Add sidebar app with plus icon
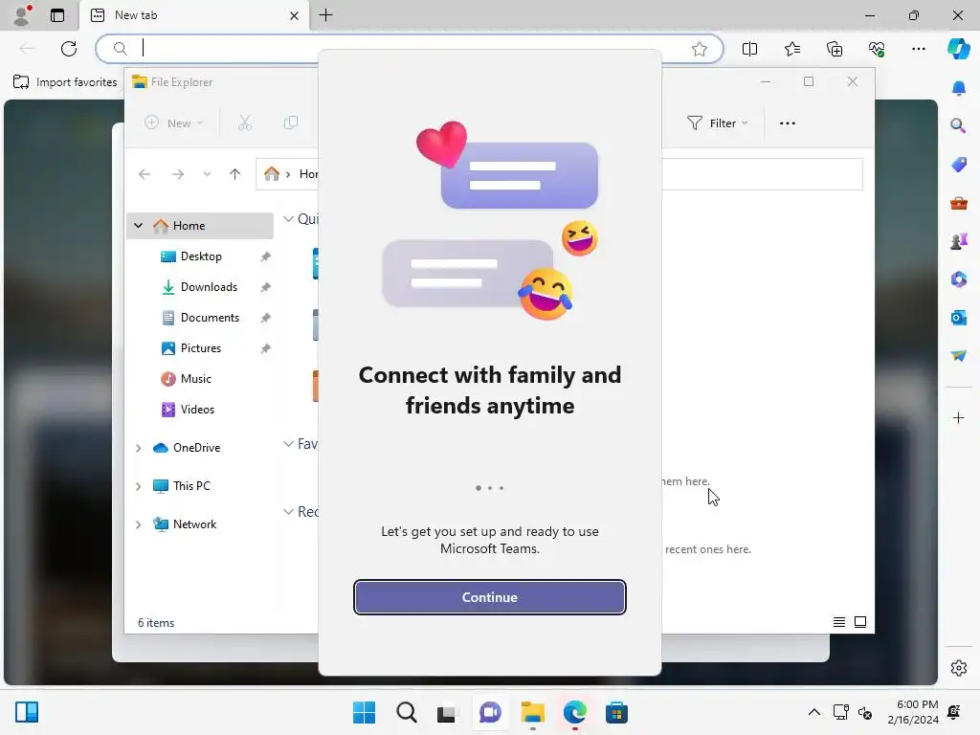This screenshot has width=980, height=735. click(958, 417)
